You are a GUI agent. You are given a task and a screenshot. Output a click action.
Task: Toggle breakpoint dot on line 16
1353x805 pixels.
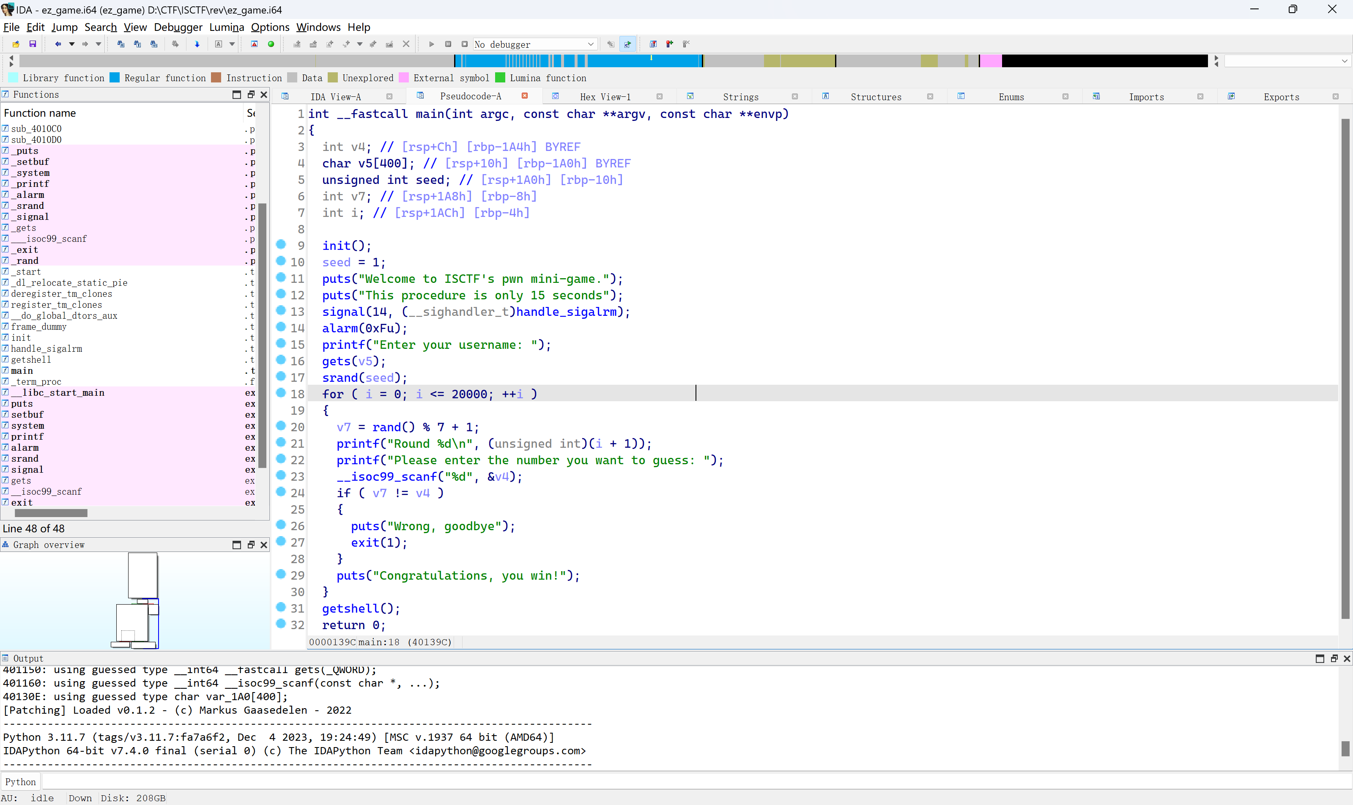click(281, 360)
